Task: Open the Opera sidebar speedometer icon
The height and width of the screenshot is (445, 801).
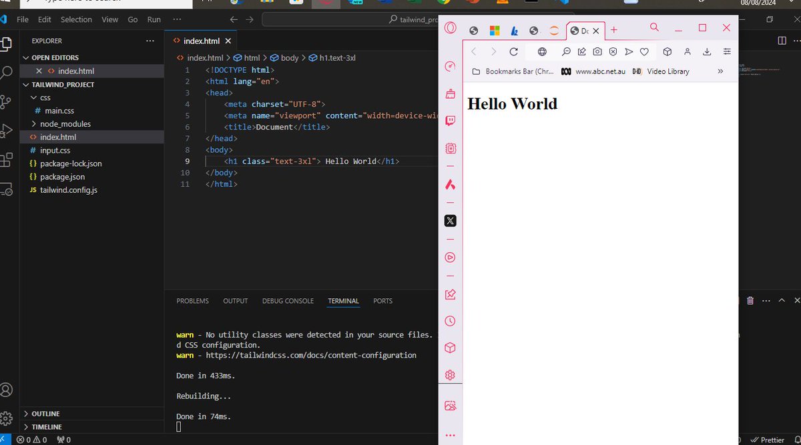Action: [x=451, y=66]
